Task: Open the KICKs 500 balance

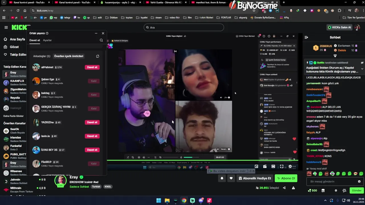Action: click(x=313, y=190)
